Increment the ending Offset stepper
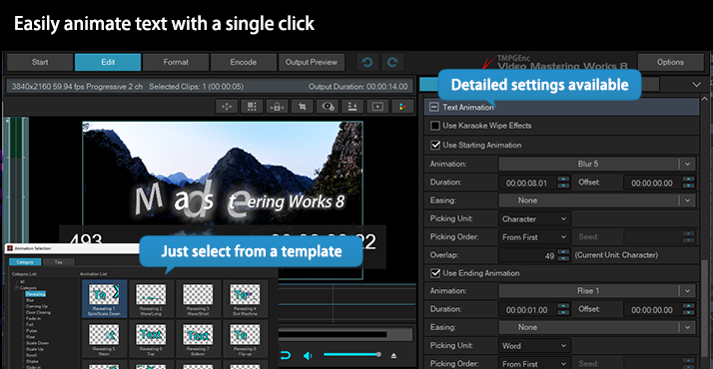Screen dimensions: 713x369 (689, 306)
